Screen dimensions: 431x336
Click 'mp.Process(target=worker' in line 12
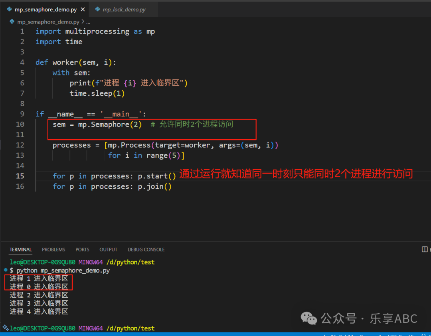click(158, 145)
